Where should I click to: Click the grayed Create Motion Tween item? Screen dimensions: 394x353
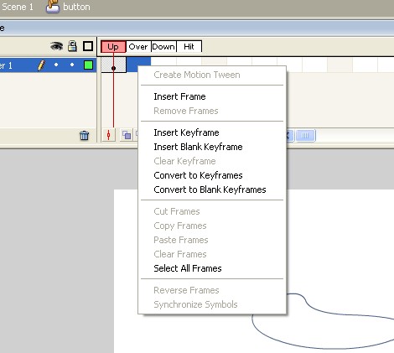click(212, 75)
